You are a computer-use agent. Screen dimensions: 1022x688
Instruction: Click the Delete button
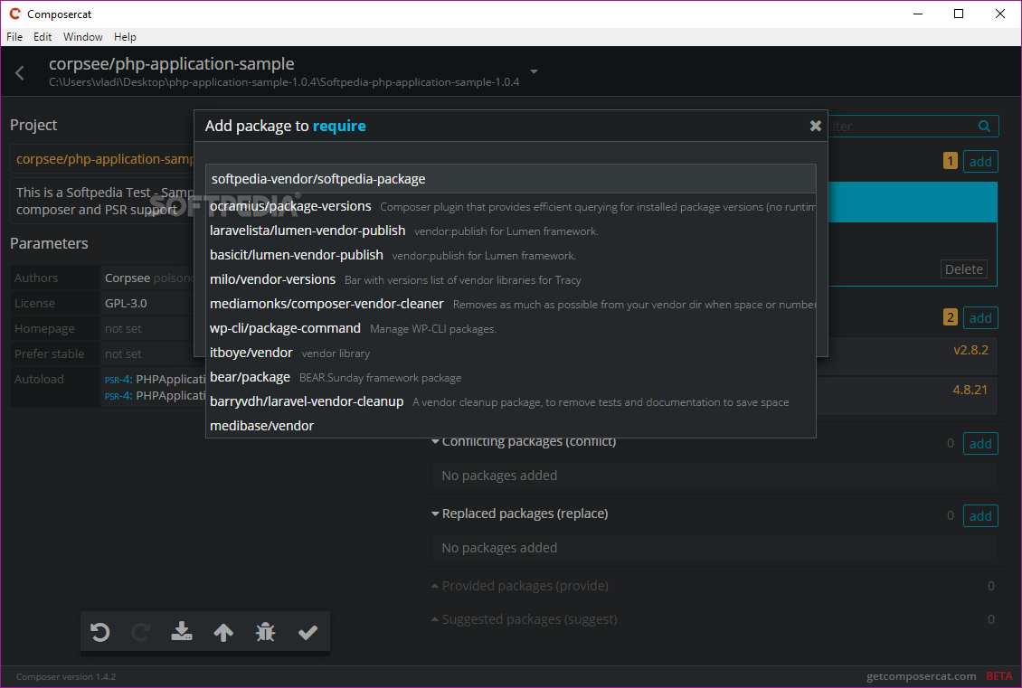click(964, 269)
